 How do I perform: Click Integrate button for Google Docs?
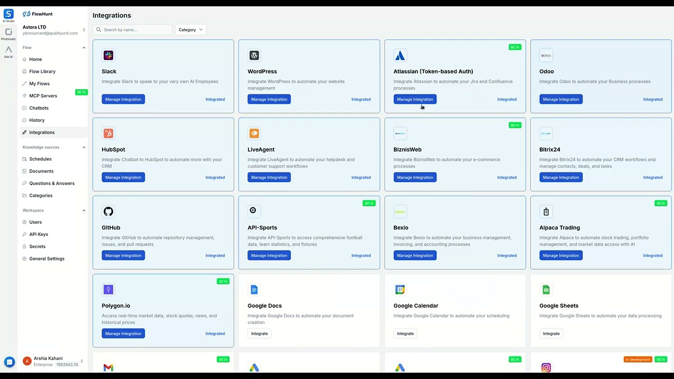[x=259, y=333]
